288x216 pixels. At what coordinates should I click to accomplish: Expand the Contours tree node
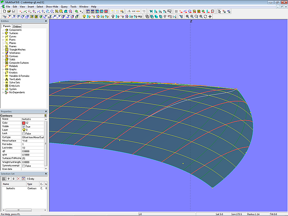tap(3, 56)
